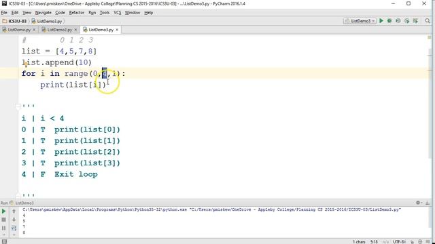
Task: Open the Refactor menu
Action: (x=77, y=12)
